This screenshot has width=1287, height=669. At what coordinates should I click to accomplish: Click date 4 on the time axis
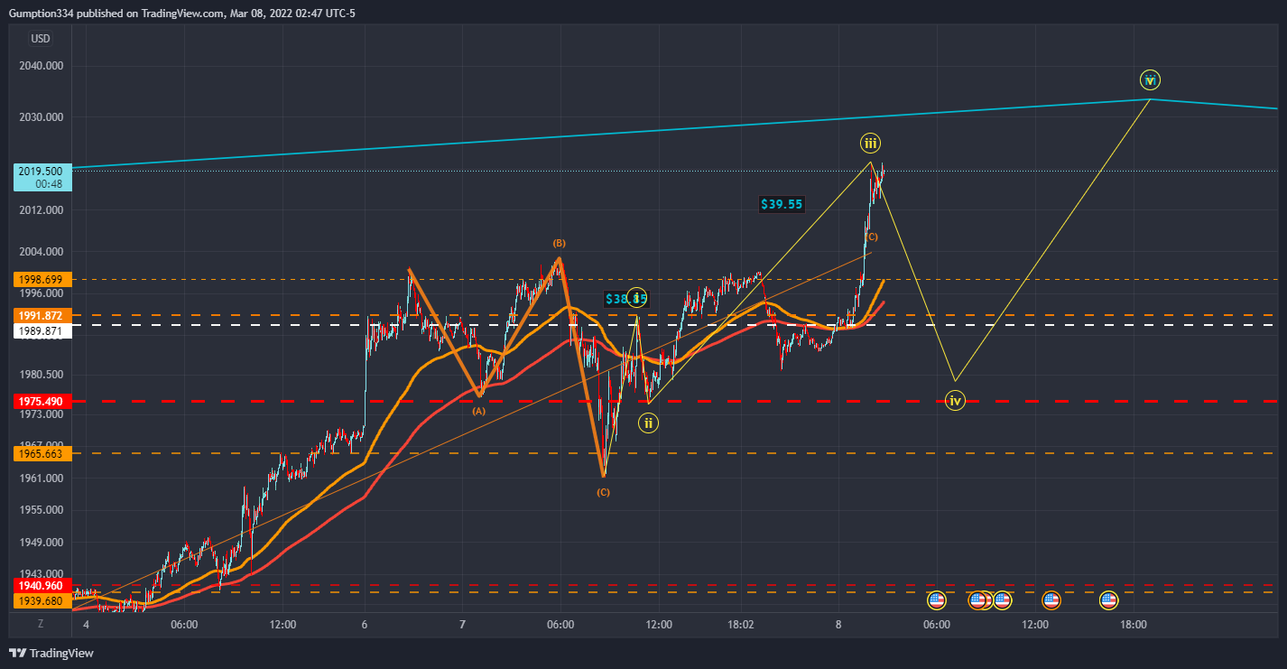click(86, 624)
